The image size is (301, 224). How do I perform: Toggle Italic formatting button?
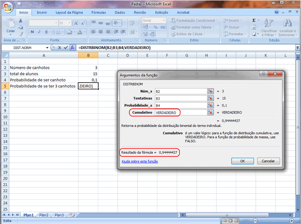(39, 32)
